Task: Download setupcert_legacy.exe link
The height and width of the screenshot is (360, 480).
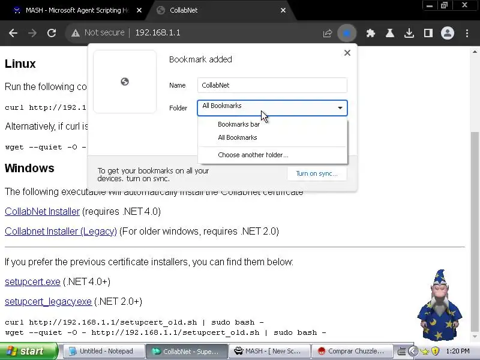Action: pos(48,302)
